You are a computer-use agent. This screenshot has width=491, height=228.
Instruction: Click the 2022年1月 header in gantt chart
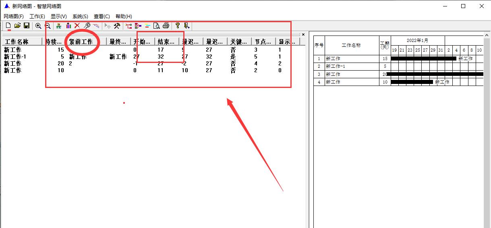pos(417,40)
